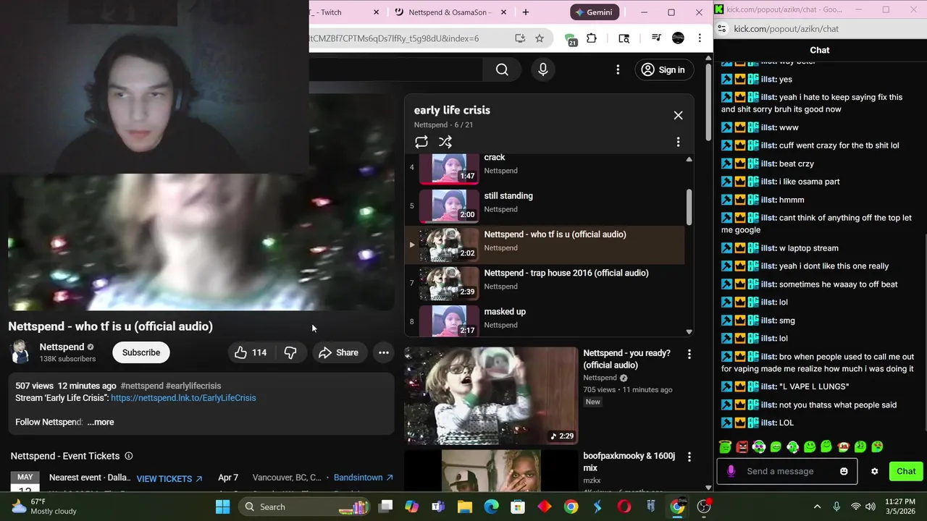
Task: Open a new Chrome tab
Action: pos(526,12)
